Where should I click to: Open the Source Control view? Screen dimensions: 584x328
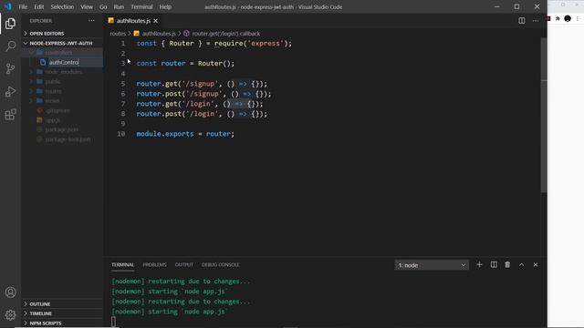(x=10, y=69)
